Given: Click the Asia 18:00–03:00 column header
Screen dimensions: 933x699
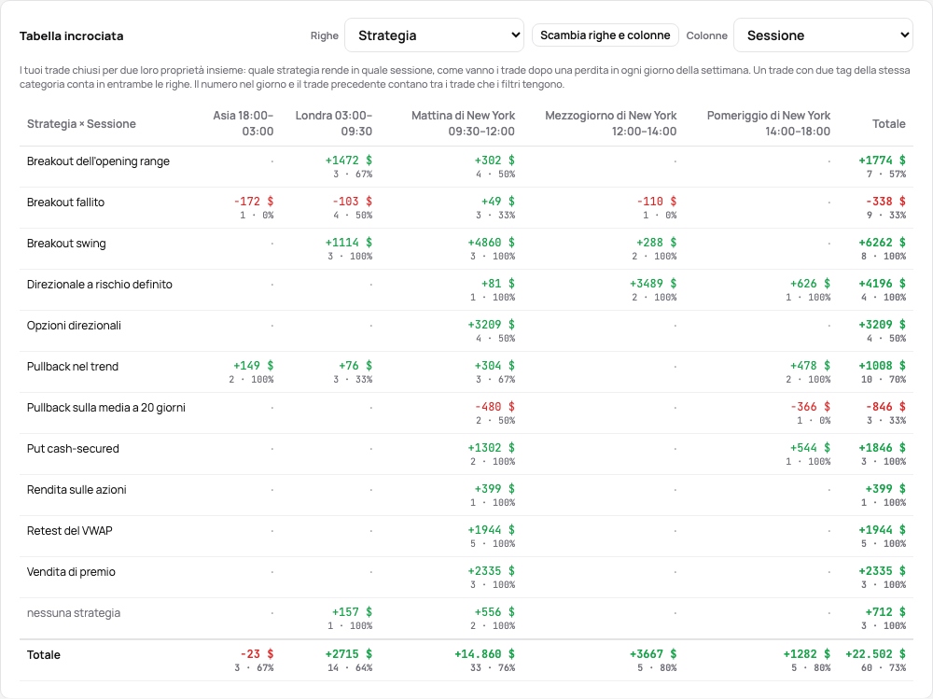Looking at the screenshot, I should [x=244, y=123].
